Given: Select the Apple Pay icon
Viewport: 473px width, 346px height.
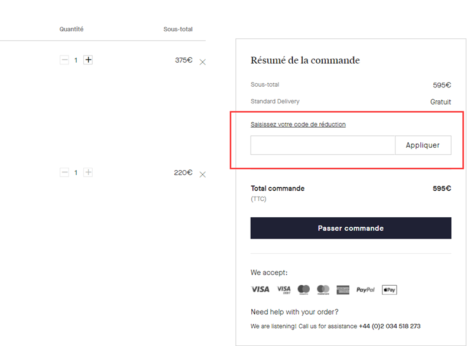Looking at the screenshot, I should tap(389, 289).
